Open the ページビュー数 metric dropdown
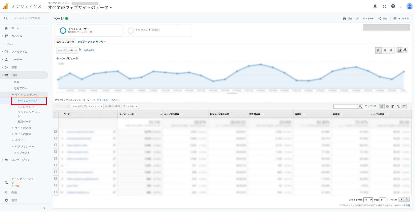The image size is (415, 212). 67,50
